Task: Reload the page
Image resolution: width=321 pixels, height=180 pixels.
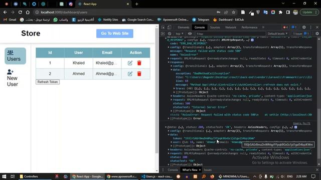Action: [x=20, y=12]
